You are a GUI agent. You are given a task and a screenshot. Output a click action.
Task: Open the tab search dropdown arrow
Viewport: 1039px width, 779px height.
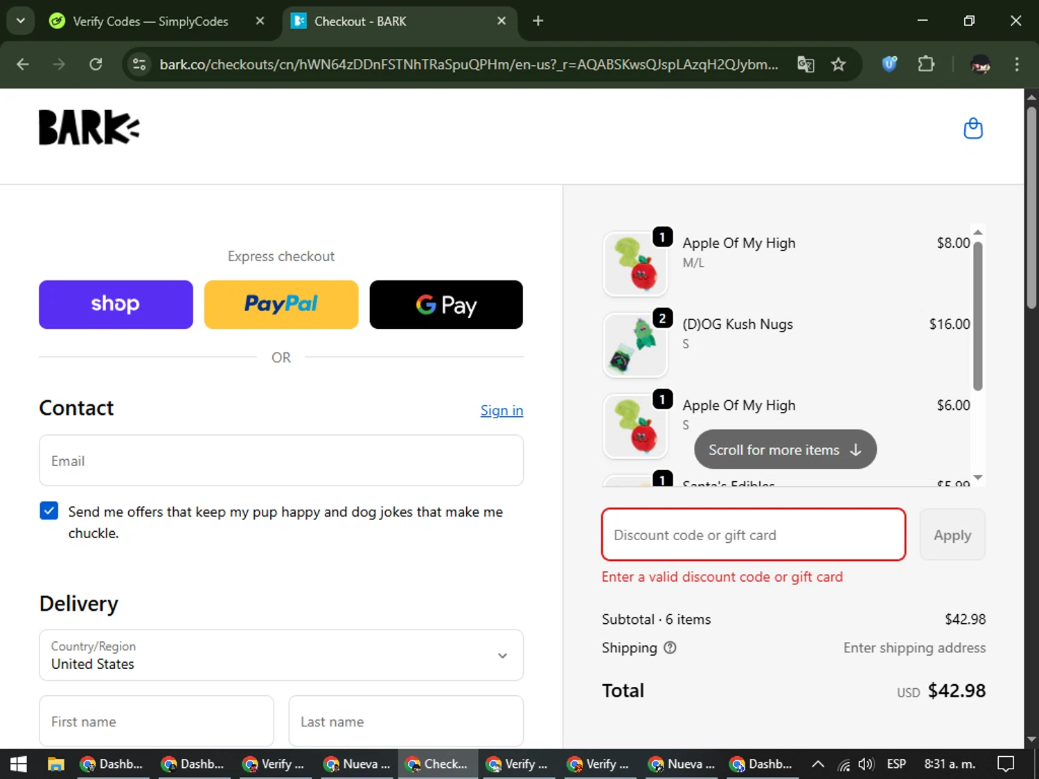21,21
